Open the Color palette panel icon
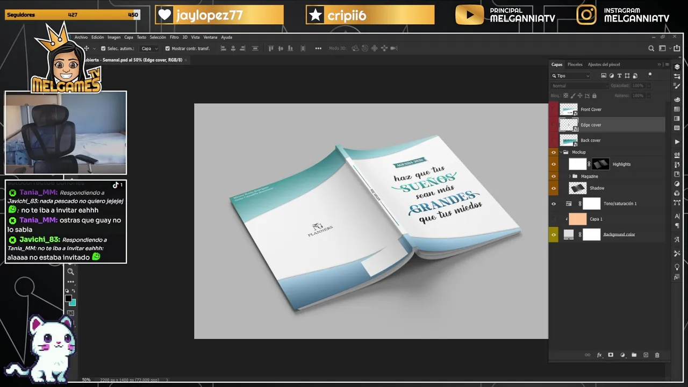This screenshot has width=688, height=387. pos(677,99)
